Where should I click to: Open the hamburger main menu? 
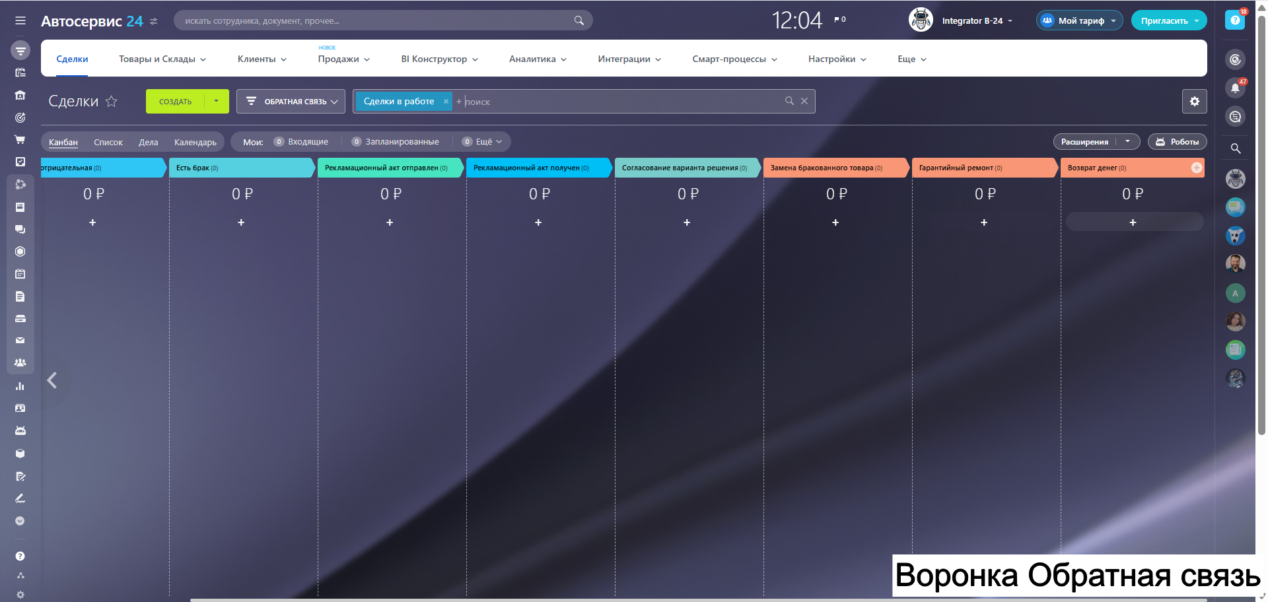pyautogui.click(x=20, y=20)
